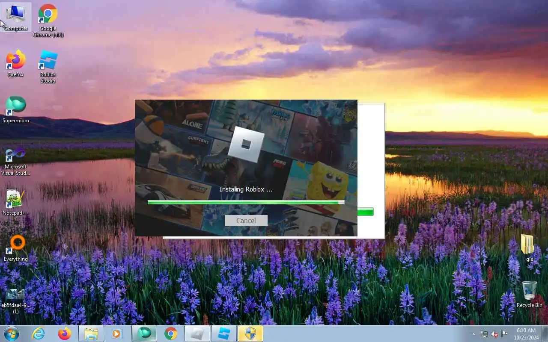Viewport: 548px width, 342px height.
Task: Show hidden system tray icons
Action: (474, 334)
